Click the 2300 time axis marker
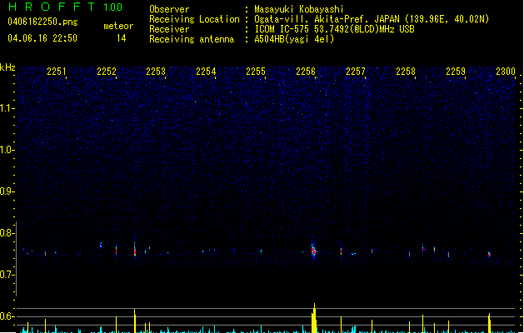The width and height of the screenshot is (524, 333). [506, 72]
